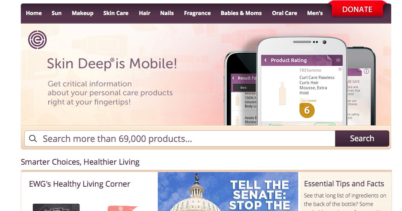Screen dimensions: 402x211
Task: Select Skin Care in navigation bar
Action: coord(116,13)
